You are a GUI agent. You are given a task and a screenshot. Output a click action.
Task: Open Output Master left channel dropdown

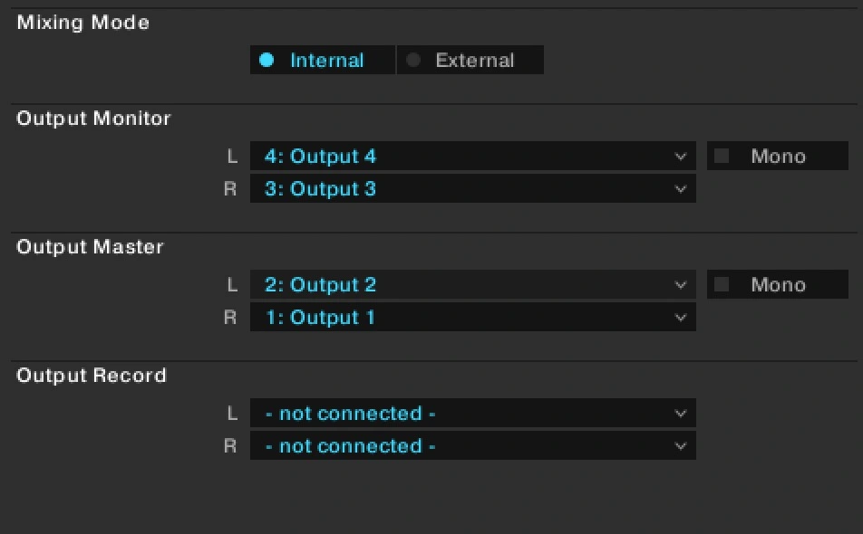coord(471,285)
